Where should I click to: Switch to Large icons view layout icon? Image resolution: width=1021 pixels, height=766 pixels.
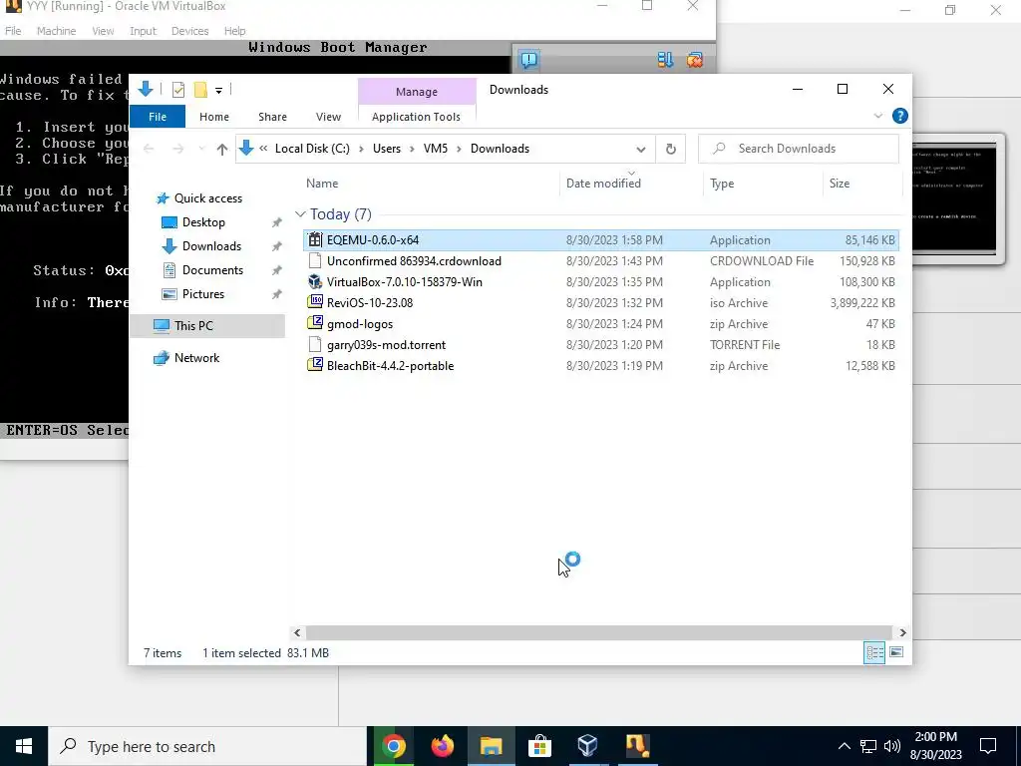(896, 652)
